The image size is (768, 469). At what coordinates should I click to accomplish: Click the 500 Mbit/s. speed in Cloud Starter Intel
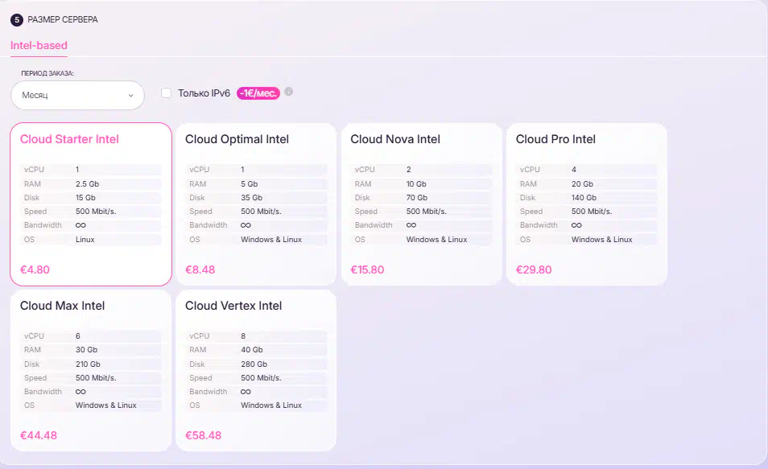[96, 212]
